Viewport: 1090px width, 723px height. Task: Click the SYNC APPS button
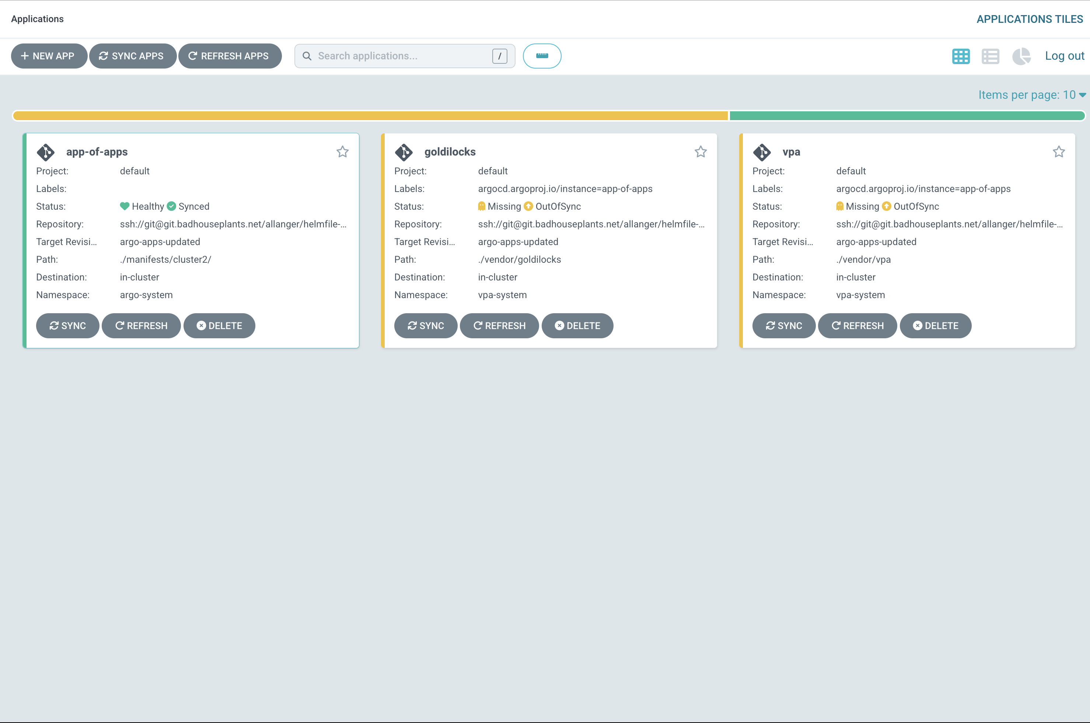[133, 56]
